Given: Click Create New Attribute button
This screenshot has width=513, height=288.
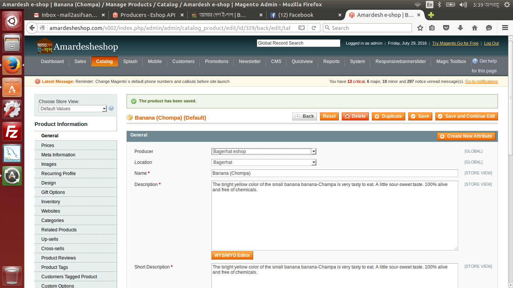Looking at the screenshot, I should click(466, 136).
